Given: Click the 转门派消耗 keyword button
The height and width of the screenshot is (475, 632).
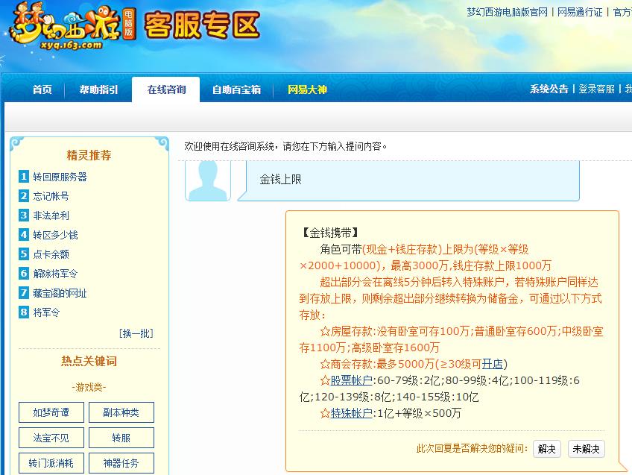Looking at the screenshot, I should point(51,463).
